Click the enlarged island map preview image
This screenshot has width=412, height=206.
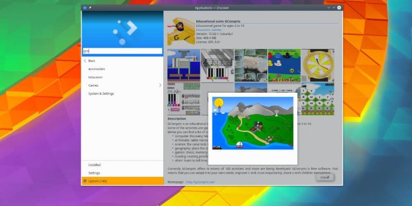click(253, 123)
